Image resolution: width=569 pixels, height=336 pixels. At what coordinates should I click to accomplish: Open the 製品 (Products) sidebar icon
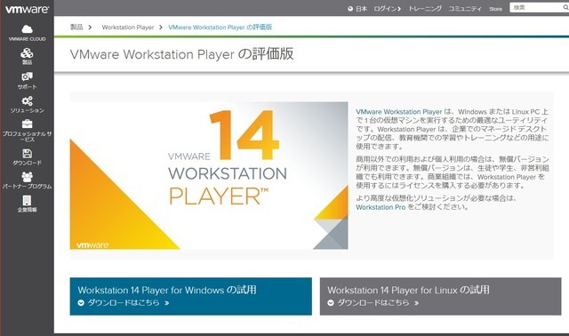click(x=27, y=53)
